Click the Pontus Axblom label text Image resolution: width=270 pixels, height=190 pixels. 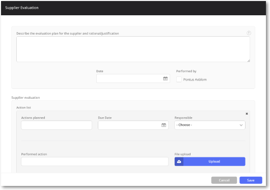click(x=195, y=79)
